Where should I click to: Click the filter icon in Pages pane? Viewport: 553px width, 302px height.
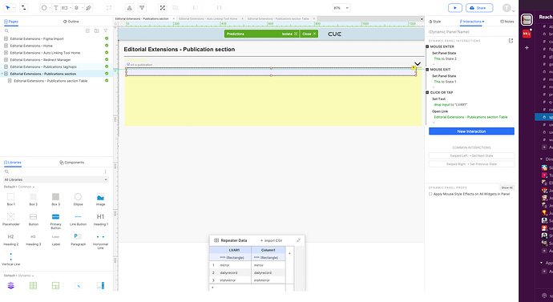106,31
